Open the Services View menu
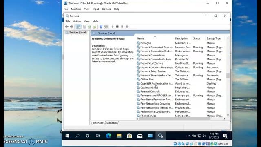This screenshot has width=261, height=147. (x=86, y=21)
